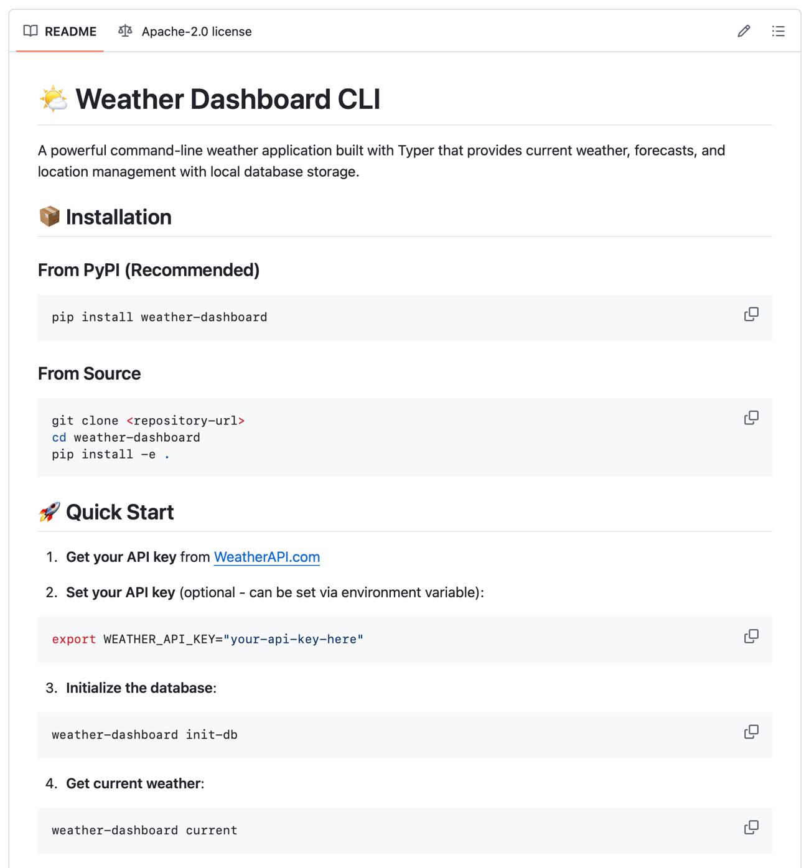This screenshot has width=809, height=868.
Task: Open the README outline list icon
Action: click(778, 31)
